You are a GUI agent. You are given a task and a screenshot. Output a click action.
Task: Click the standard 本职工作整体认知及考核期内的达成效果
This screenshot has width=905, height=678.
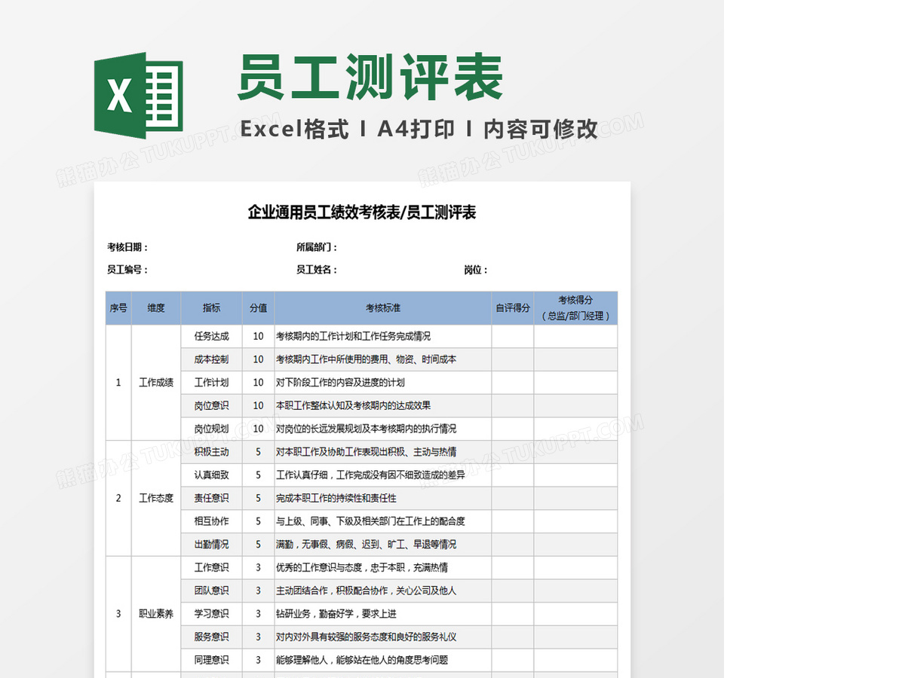tap(354, 405)
